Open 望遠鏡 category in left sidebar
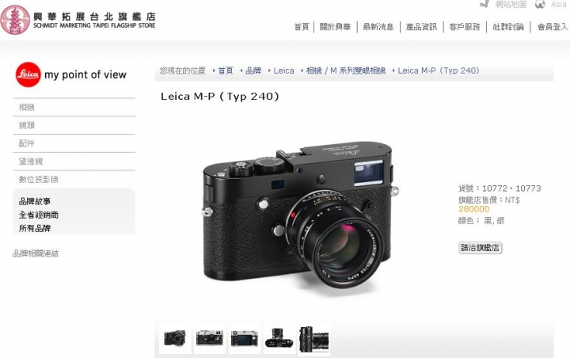The width and height of the screenshot is (570, 358). pos(74,162)
